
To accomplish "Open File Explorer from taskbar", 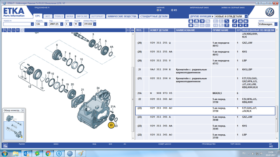I will point(16,154).
